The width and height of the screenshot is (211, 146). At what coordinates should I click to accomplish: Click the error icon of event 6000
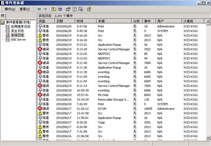[40, 72]
